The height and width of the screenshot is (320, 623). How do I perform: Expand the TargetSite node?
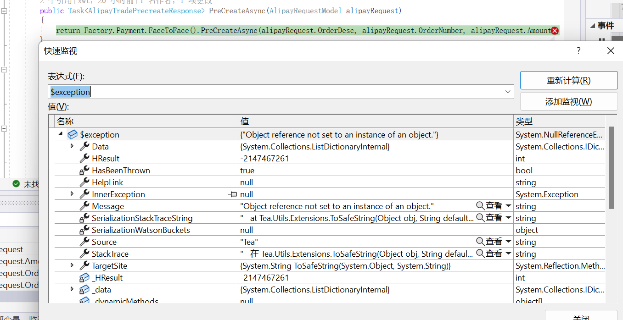72,265
